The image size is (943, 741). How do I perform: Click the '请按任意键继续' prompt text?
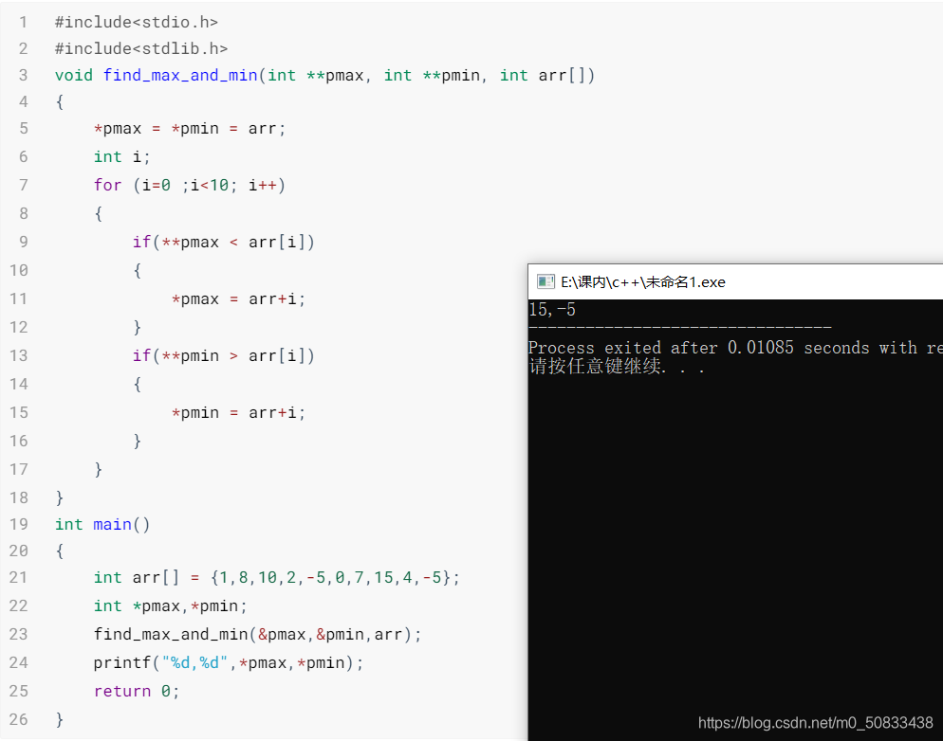[617, 367]
